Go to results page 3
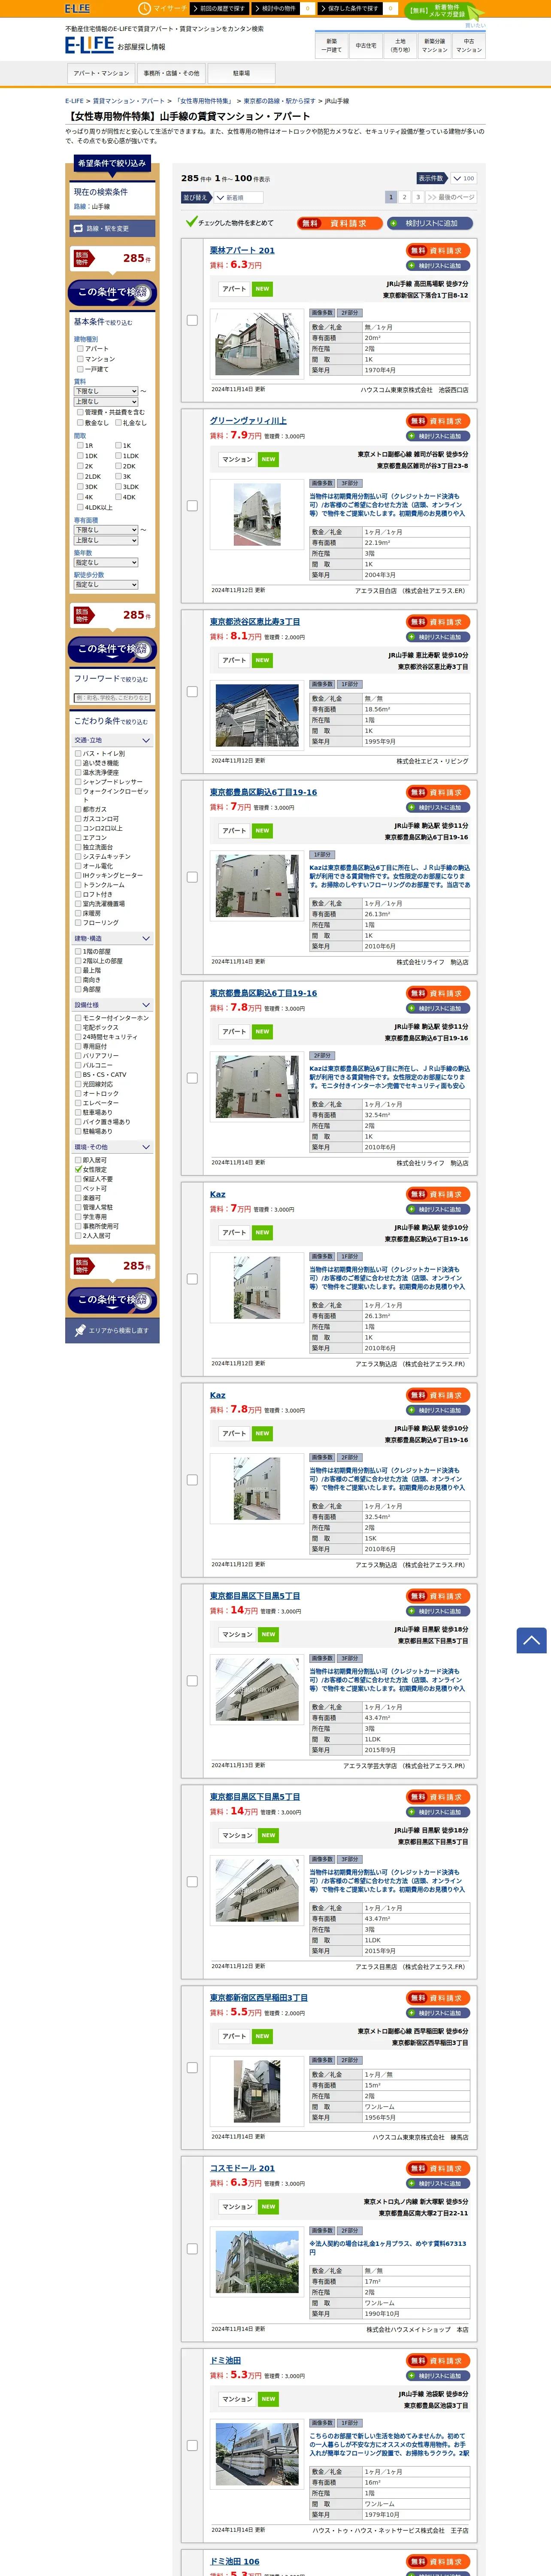 pos(418,198)
